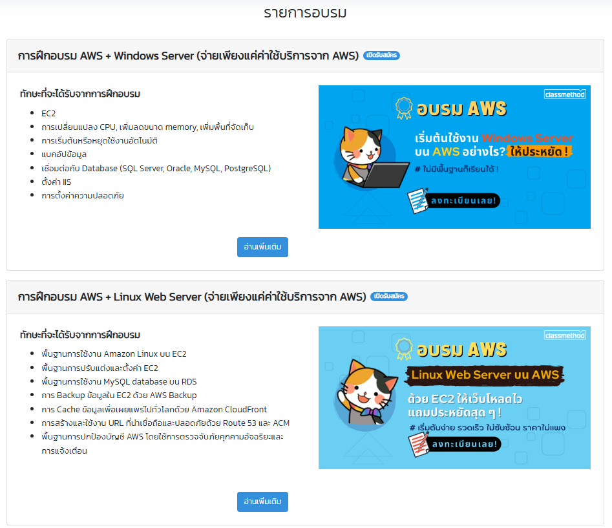612x528 pixels.
Task: Click the AWS + Windows Server training heading
Action: coord(188,56)
